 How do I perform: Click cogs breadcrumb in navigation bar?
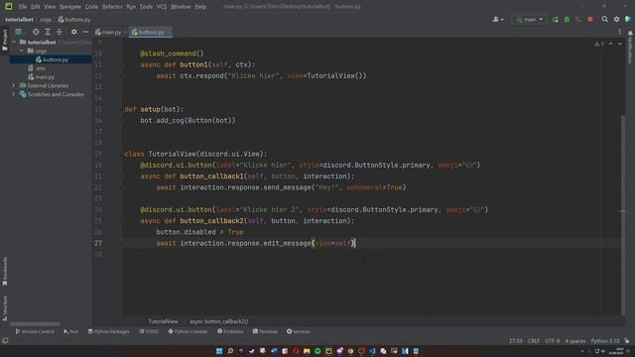pos(46,20)
